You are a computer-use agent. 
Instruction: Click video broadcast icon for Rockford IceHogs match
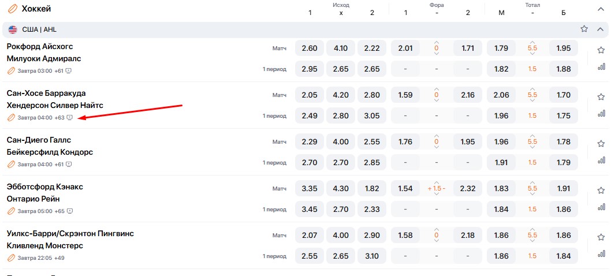coord(69,71)
